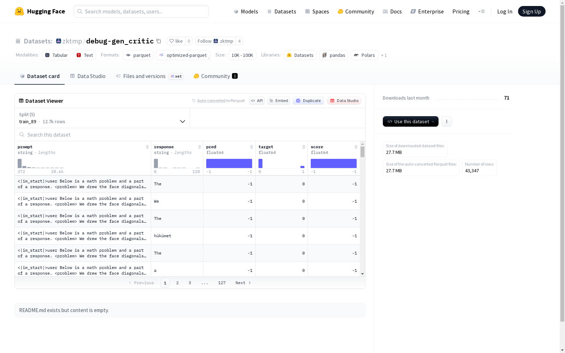Click the first prompt lengths histogram bar
Screen dimensions: 565x353
[20, 163]
